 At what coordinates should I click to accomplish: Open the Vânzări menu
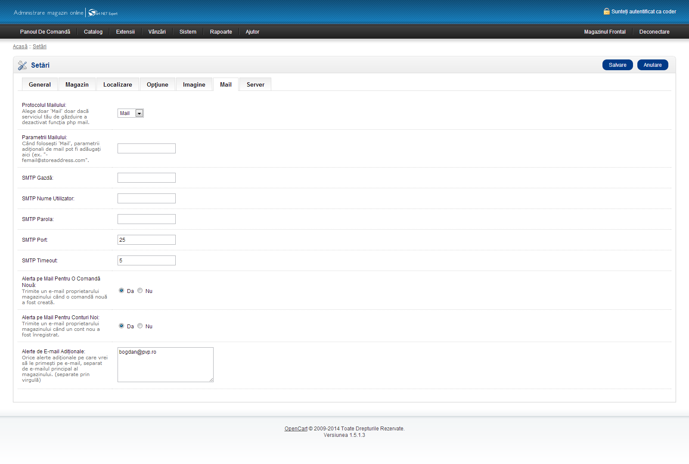[x=157, y=32]
